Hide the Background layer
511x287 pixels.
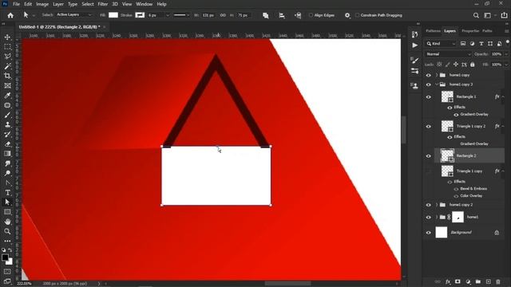click(429, 233)
